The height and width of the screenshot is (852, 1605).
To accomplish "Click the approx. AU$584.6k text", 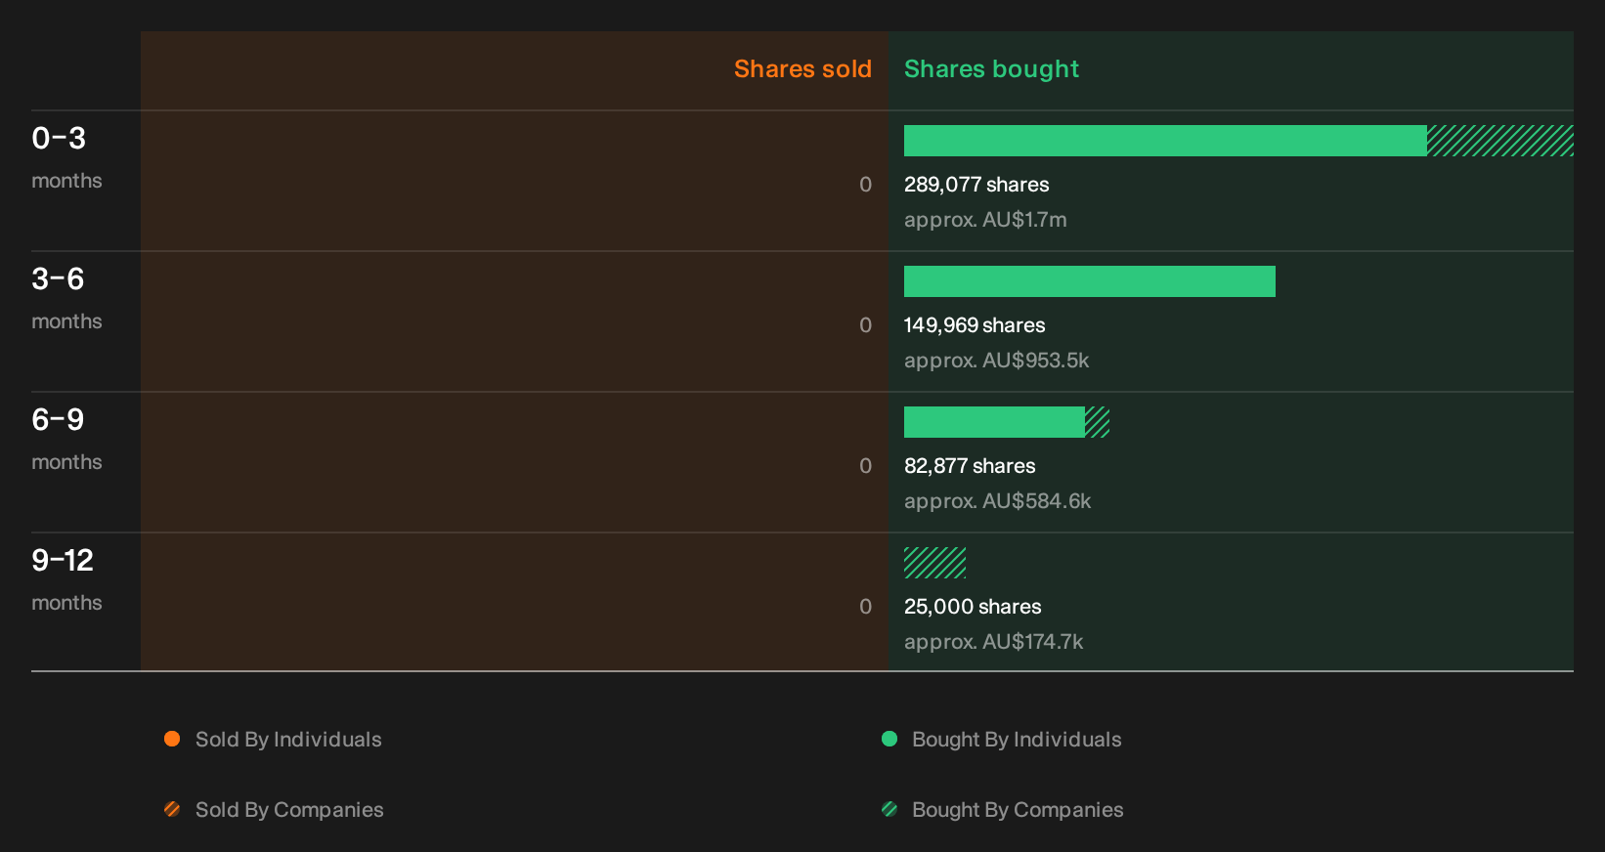I will tap(997, 501).
